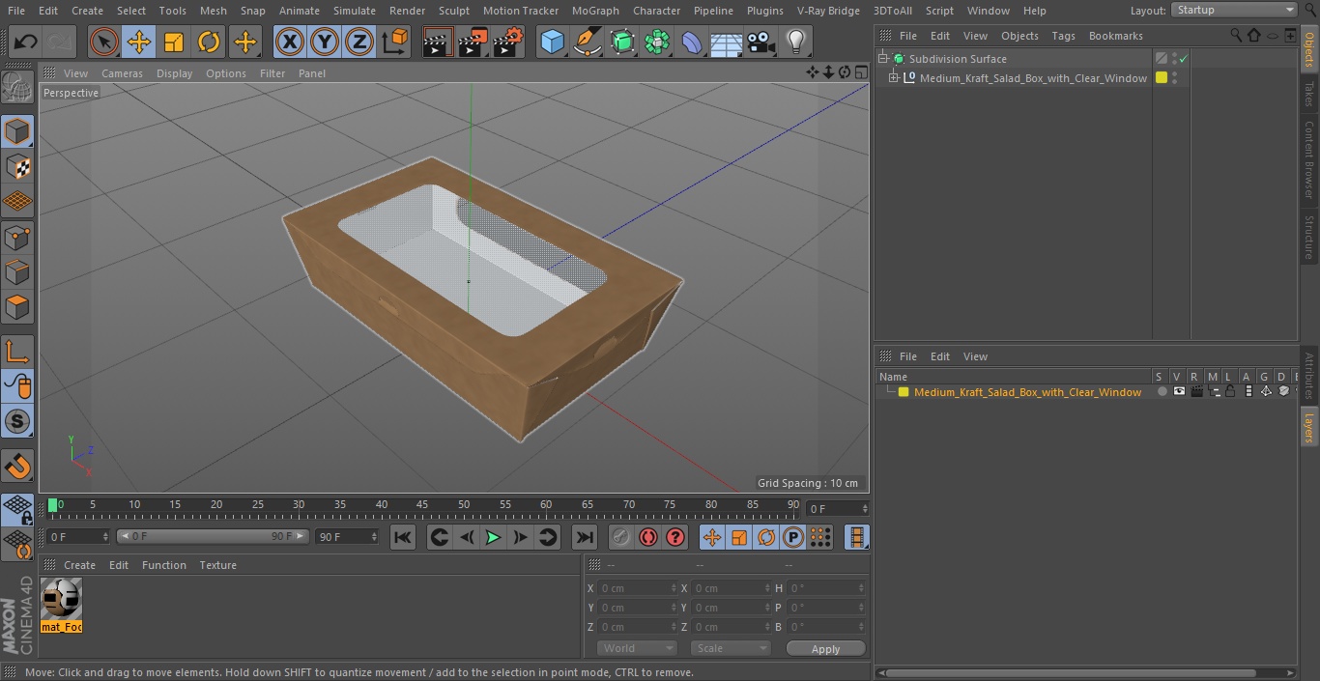Add a deformer object icon
The width and height of the screenshot is (1320, 681).
coord(692,42)
